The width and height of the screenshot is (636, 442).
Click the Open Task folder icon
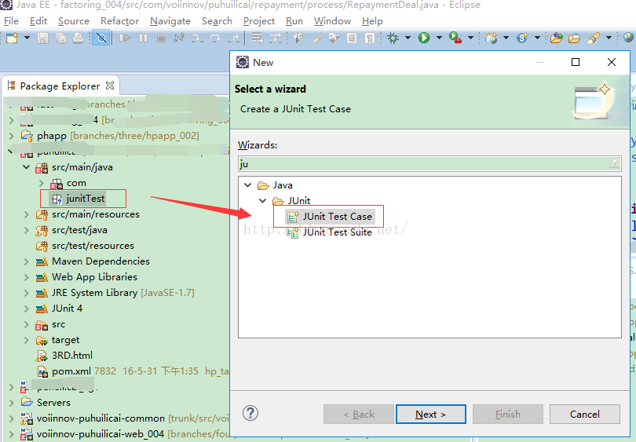pyautogui.click(x=574, y=38)
